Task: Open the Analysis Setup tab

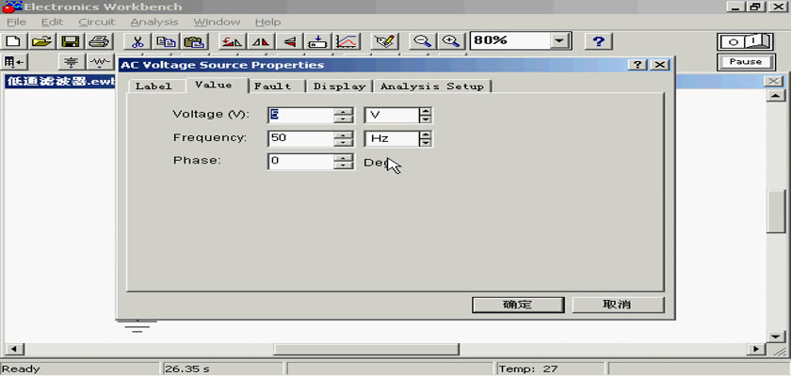Action: 432,86
